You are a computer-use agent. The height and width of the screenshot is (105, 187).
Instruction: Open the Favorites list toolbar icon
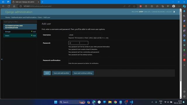pyautogui.click(x=157, y=6)
